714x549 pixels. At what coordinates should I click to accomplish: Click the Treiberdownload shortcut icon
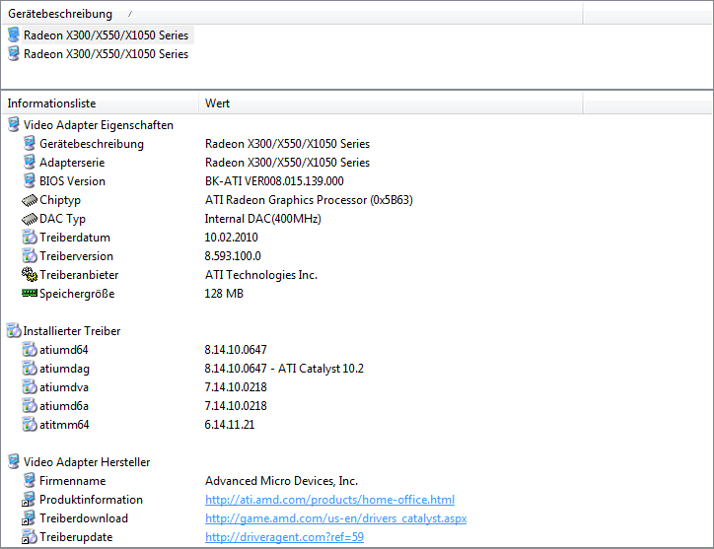tap(30, 518)
